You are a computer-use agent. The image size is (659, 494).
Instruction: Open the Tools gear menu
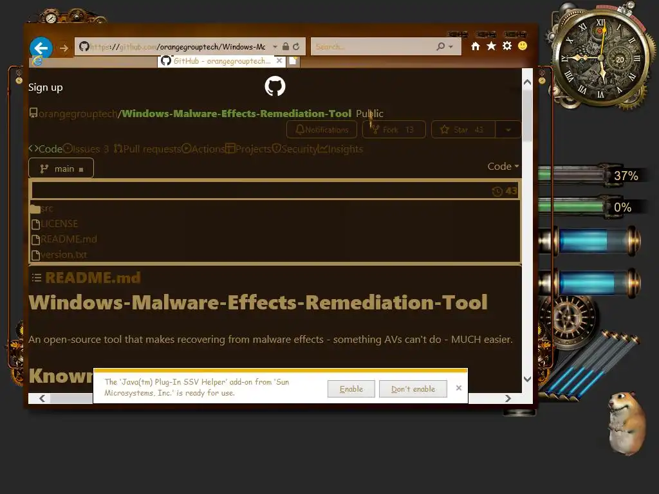pos(507,46)
